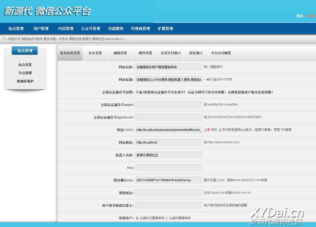Image resolution: width=316 pixels, height=227 pixels.
Task: Switch to 邮箱设置 tab
Action: point(120,53)
